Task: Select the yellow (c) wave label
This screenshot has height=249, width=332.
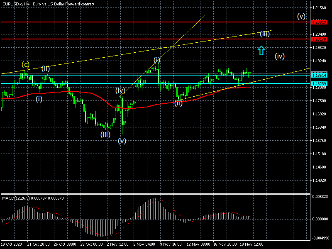Action: click(x=26, y=65)
